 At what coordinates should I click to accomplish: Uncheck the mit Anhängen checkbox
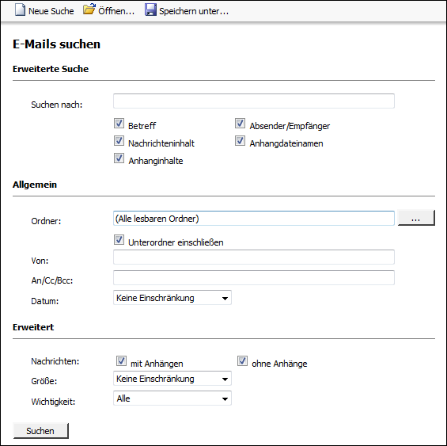point(121,361)
